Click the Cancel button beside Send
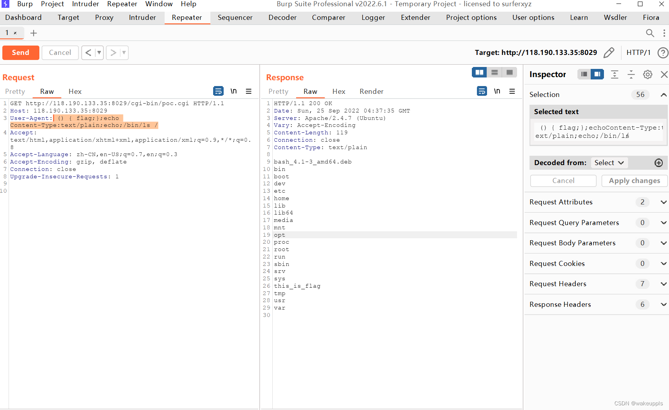Viewport: 669px width, 410px height. tap(60, 53)
